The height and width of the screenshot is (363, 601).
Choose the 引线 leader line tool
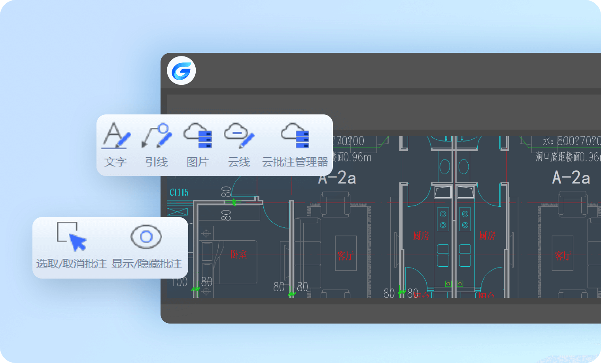click(157, 145)
